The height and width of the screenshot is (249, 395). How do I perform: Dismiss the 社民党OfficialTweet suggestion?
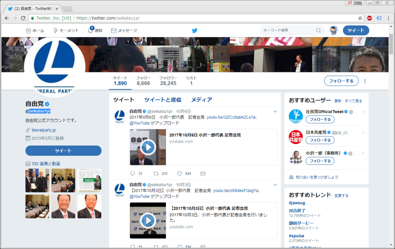coord(363,112)
